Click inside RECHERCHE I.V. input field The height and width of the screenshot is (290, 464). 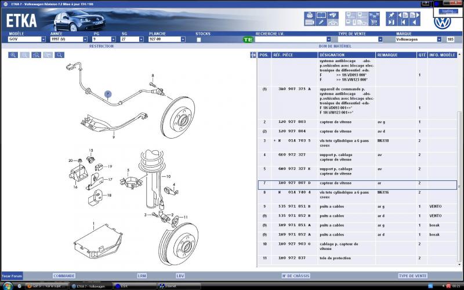(291, 39)
